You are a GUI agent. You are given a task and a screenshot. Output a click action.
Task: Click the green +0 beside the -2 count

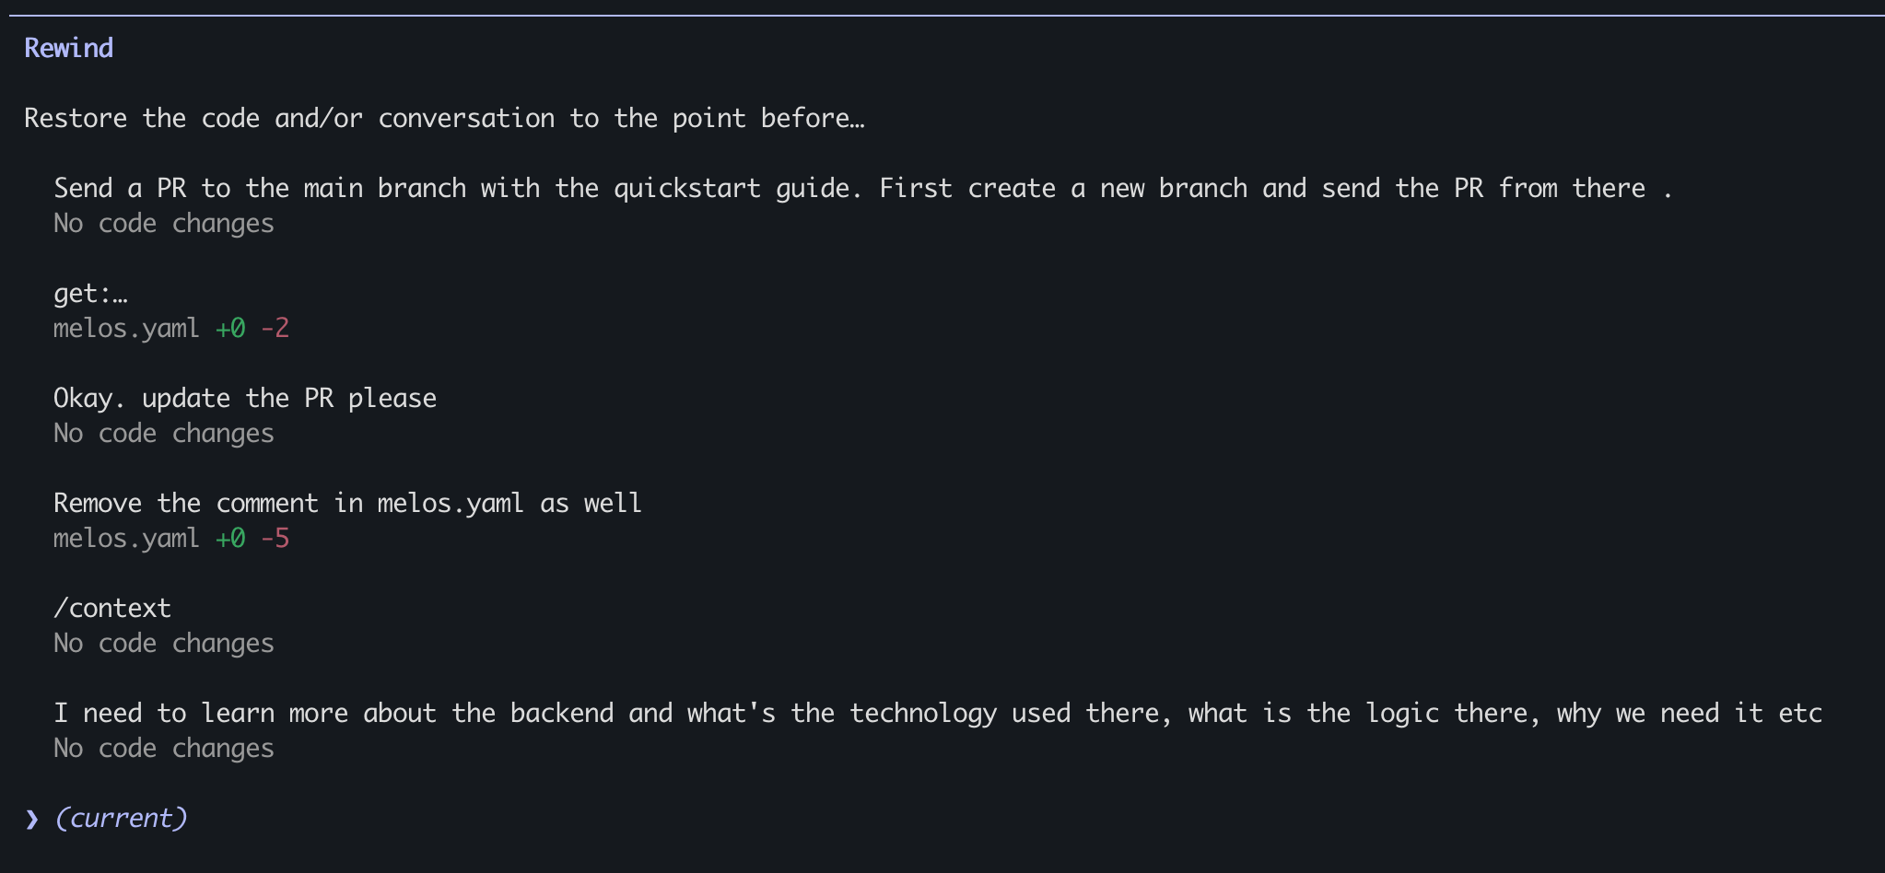[x=230, y=329]
